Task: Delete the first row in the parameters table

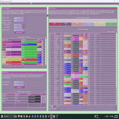Action: pos(42,42)
